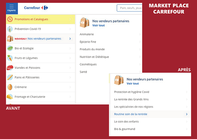
Task: Expand chevron next to Cosmétiques
Action: pos(140,64)
